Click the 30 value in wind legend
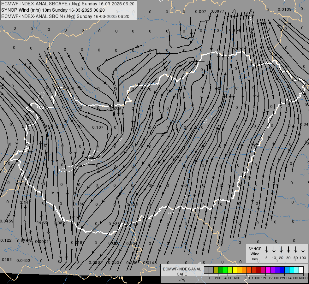 [288, 258]
